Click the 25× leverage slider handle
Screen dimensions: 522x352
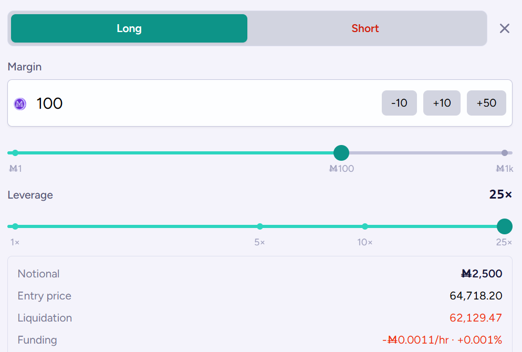505,226
